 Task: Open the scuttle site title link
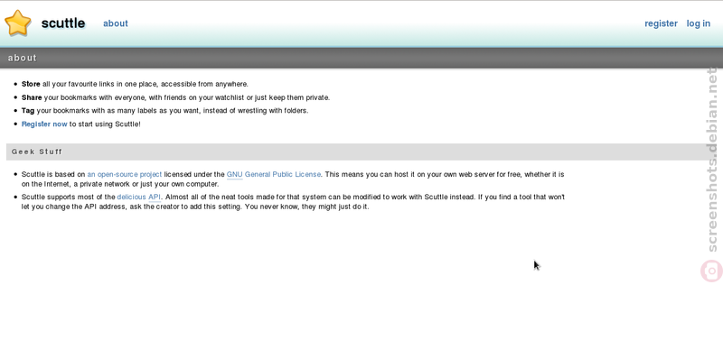pyautogui.click(x=63, y=23)
